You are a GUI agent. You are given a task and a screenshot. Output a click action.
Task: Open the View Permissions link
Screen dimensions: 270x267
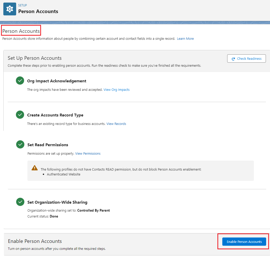coord(88,153)
